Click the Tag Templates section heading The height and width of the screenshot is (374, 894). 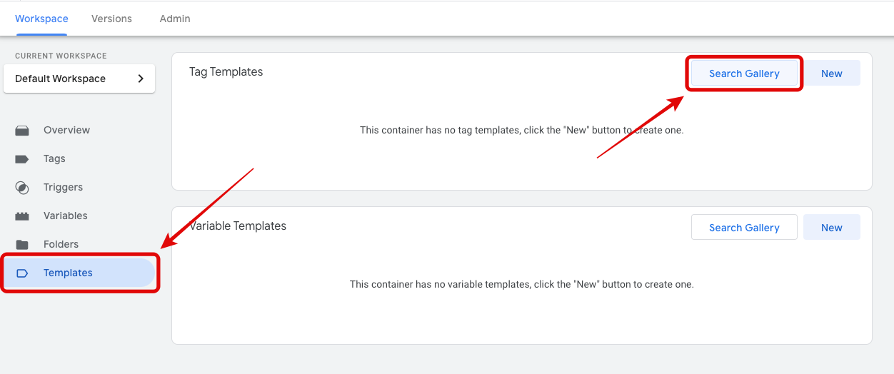226,72
